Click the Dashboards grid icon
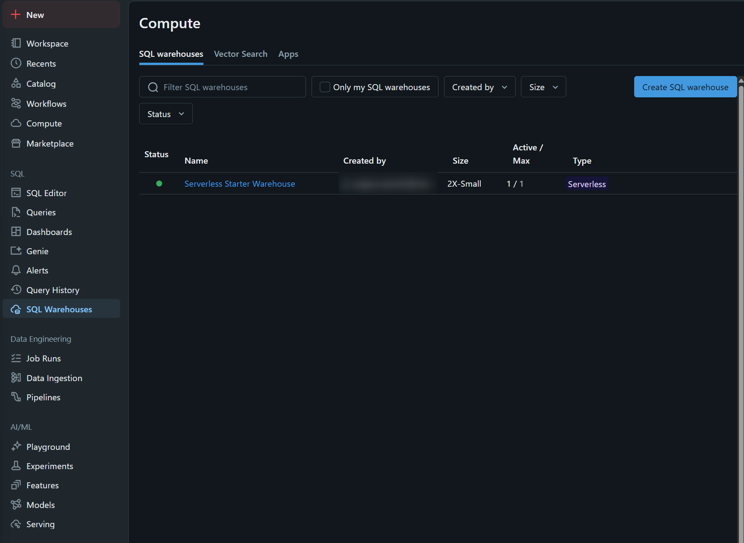 16,232
